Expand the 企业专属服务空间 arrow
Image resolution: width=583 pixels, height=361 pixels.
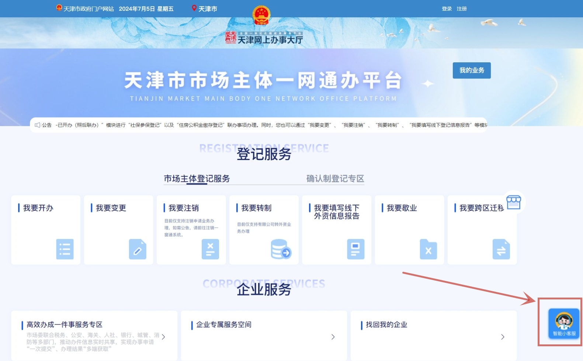pyautogui.click(x=333, y=337)
